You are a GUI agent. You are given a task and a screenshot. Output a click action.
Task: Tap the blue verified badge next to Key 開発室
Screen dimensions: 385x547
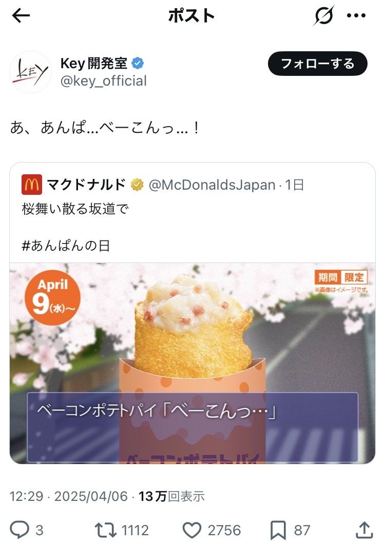[138, 64]
